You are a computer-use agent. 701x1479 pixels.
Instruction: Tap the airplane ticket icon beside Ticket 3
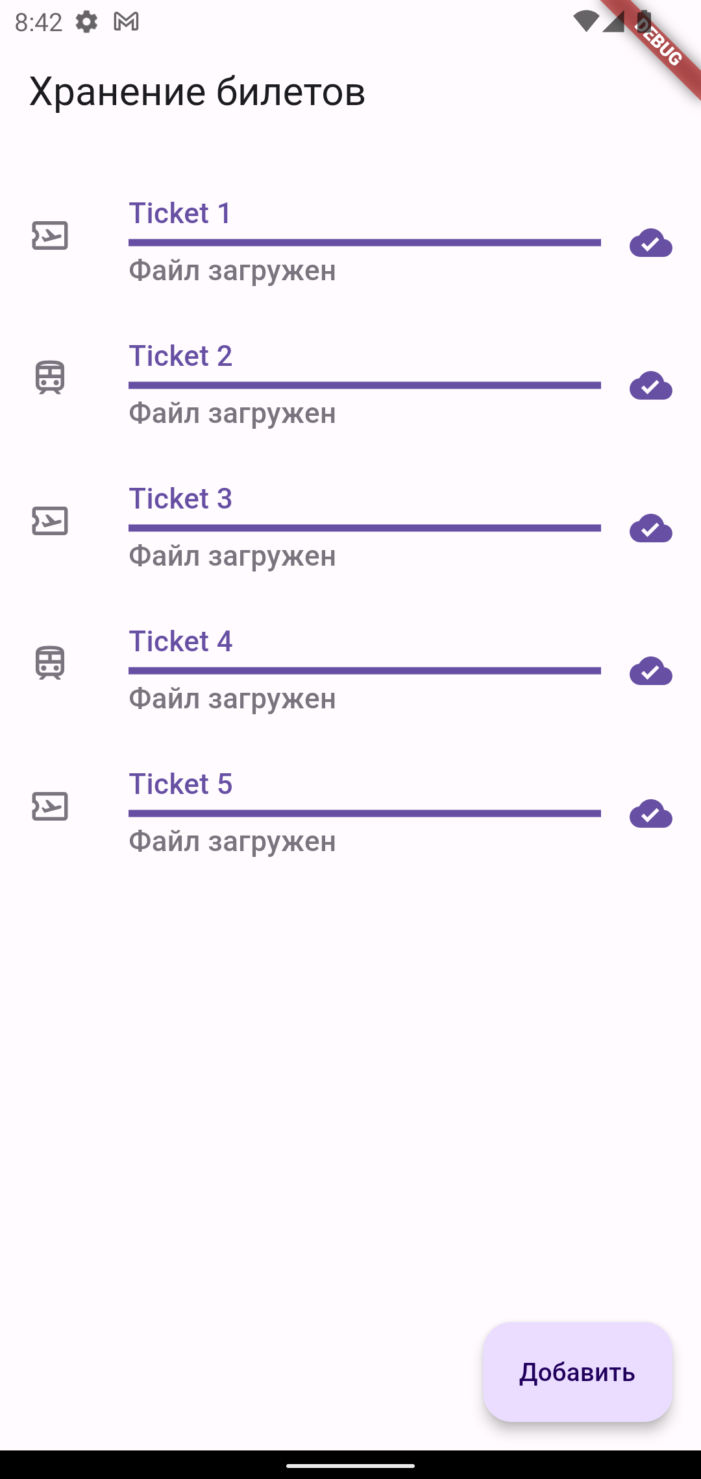click(50, 521)
